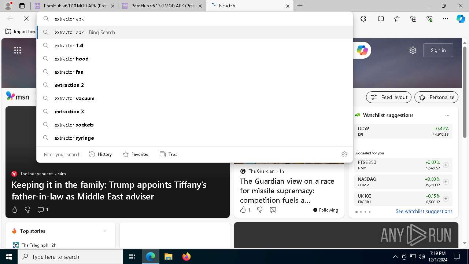
Task: Open comments on the Independent article
Action: [43, 210]
